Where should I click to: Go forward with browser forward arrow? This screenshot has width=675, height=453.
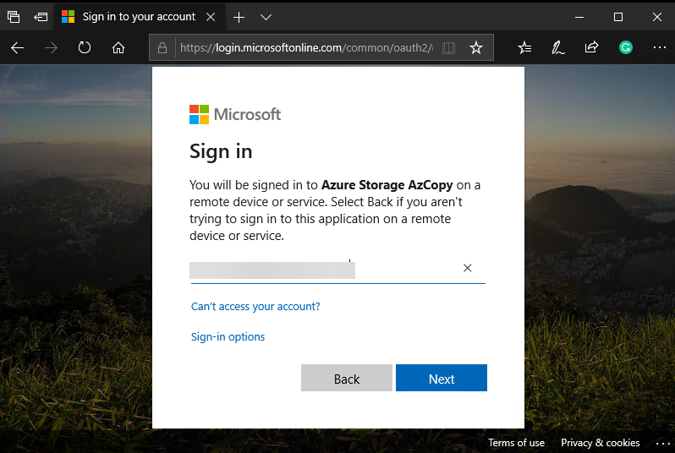point(51,48)
